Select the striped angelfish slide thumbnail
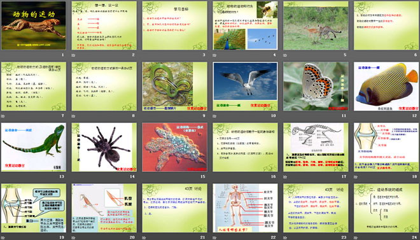Screen dimensions: 420x240 (x=386, y=86)
